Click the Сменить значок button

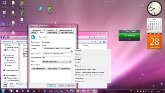pyautogui.click(x=53, y=68)
